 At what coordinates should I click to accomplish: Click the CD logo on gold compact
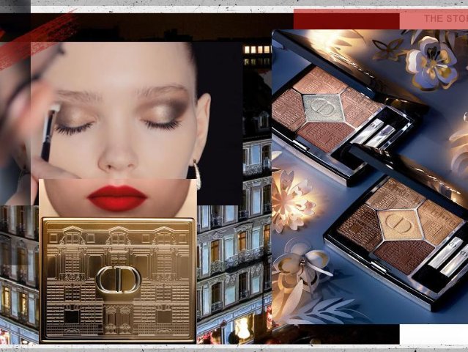(118, 279)
